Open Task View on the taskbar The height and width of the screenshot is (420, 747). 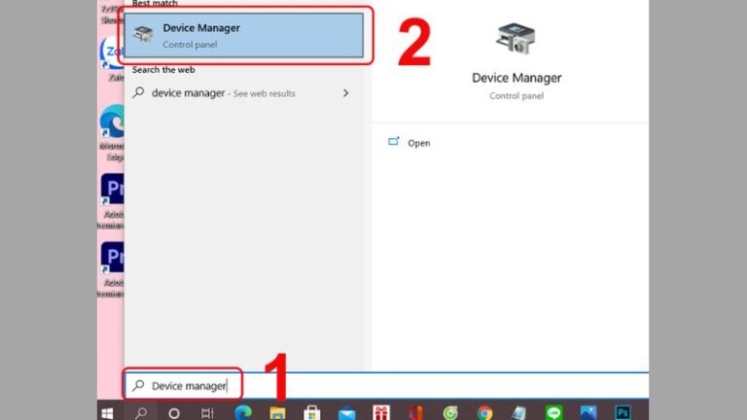(207, 412)
